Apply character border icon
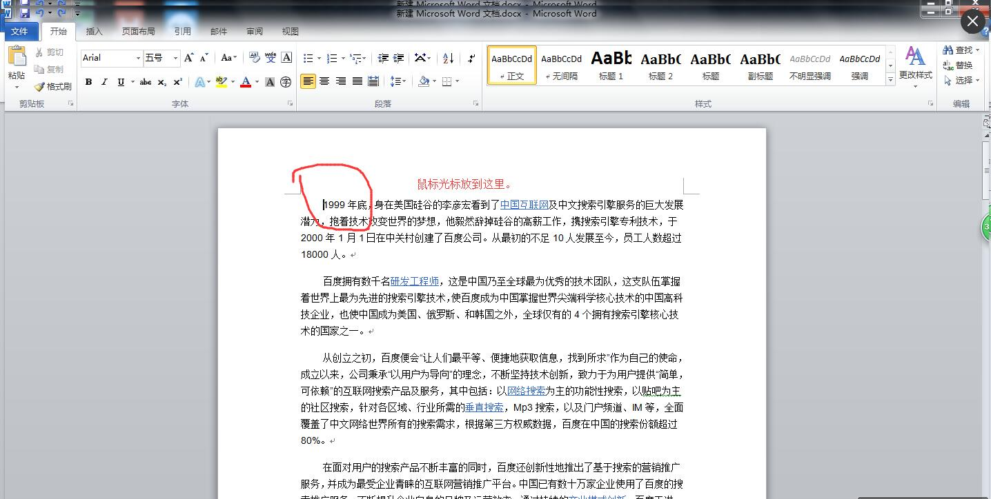This screenshot has width=991, height=499. pyautogui.click(x=287, y=58)
